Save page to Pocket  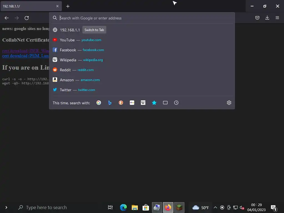coord(257,18)
